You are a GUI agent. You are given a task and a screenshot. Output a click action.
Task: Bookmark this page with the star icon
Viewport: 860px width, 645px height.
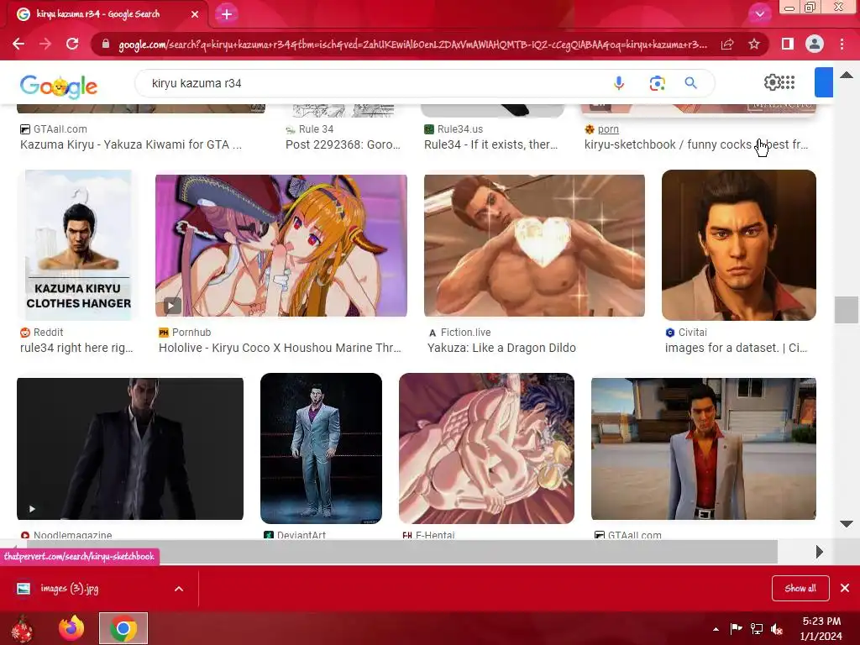tap(754, 44)
